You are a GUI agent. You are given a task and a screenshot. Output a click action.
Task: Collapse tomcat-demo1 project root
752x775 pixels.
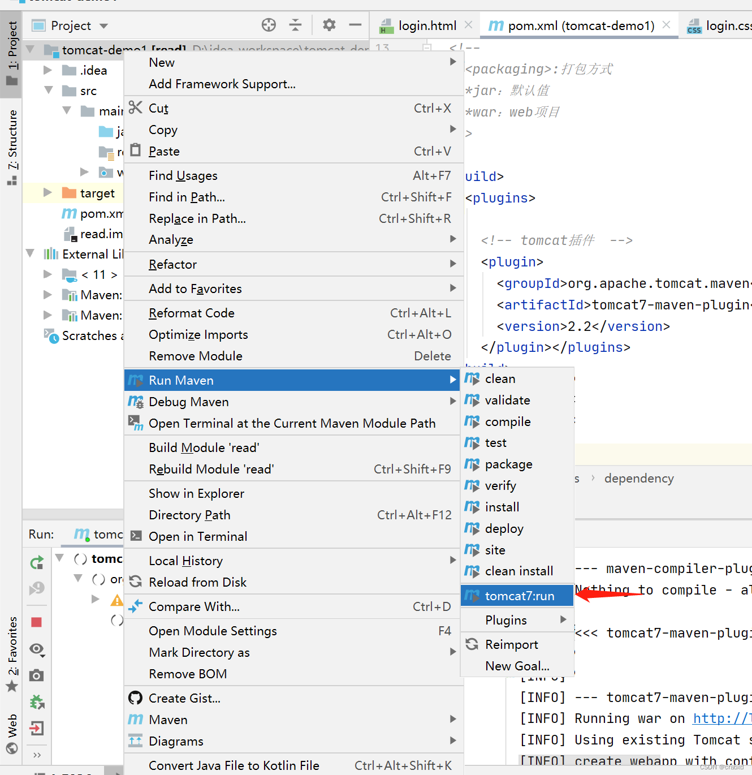(31, 49)
